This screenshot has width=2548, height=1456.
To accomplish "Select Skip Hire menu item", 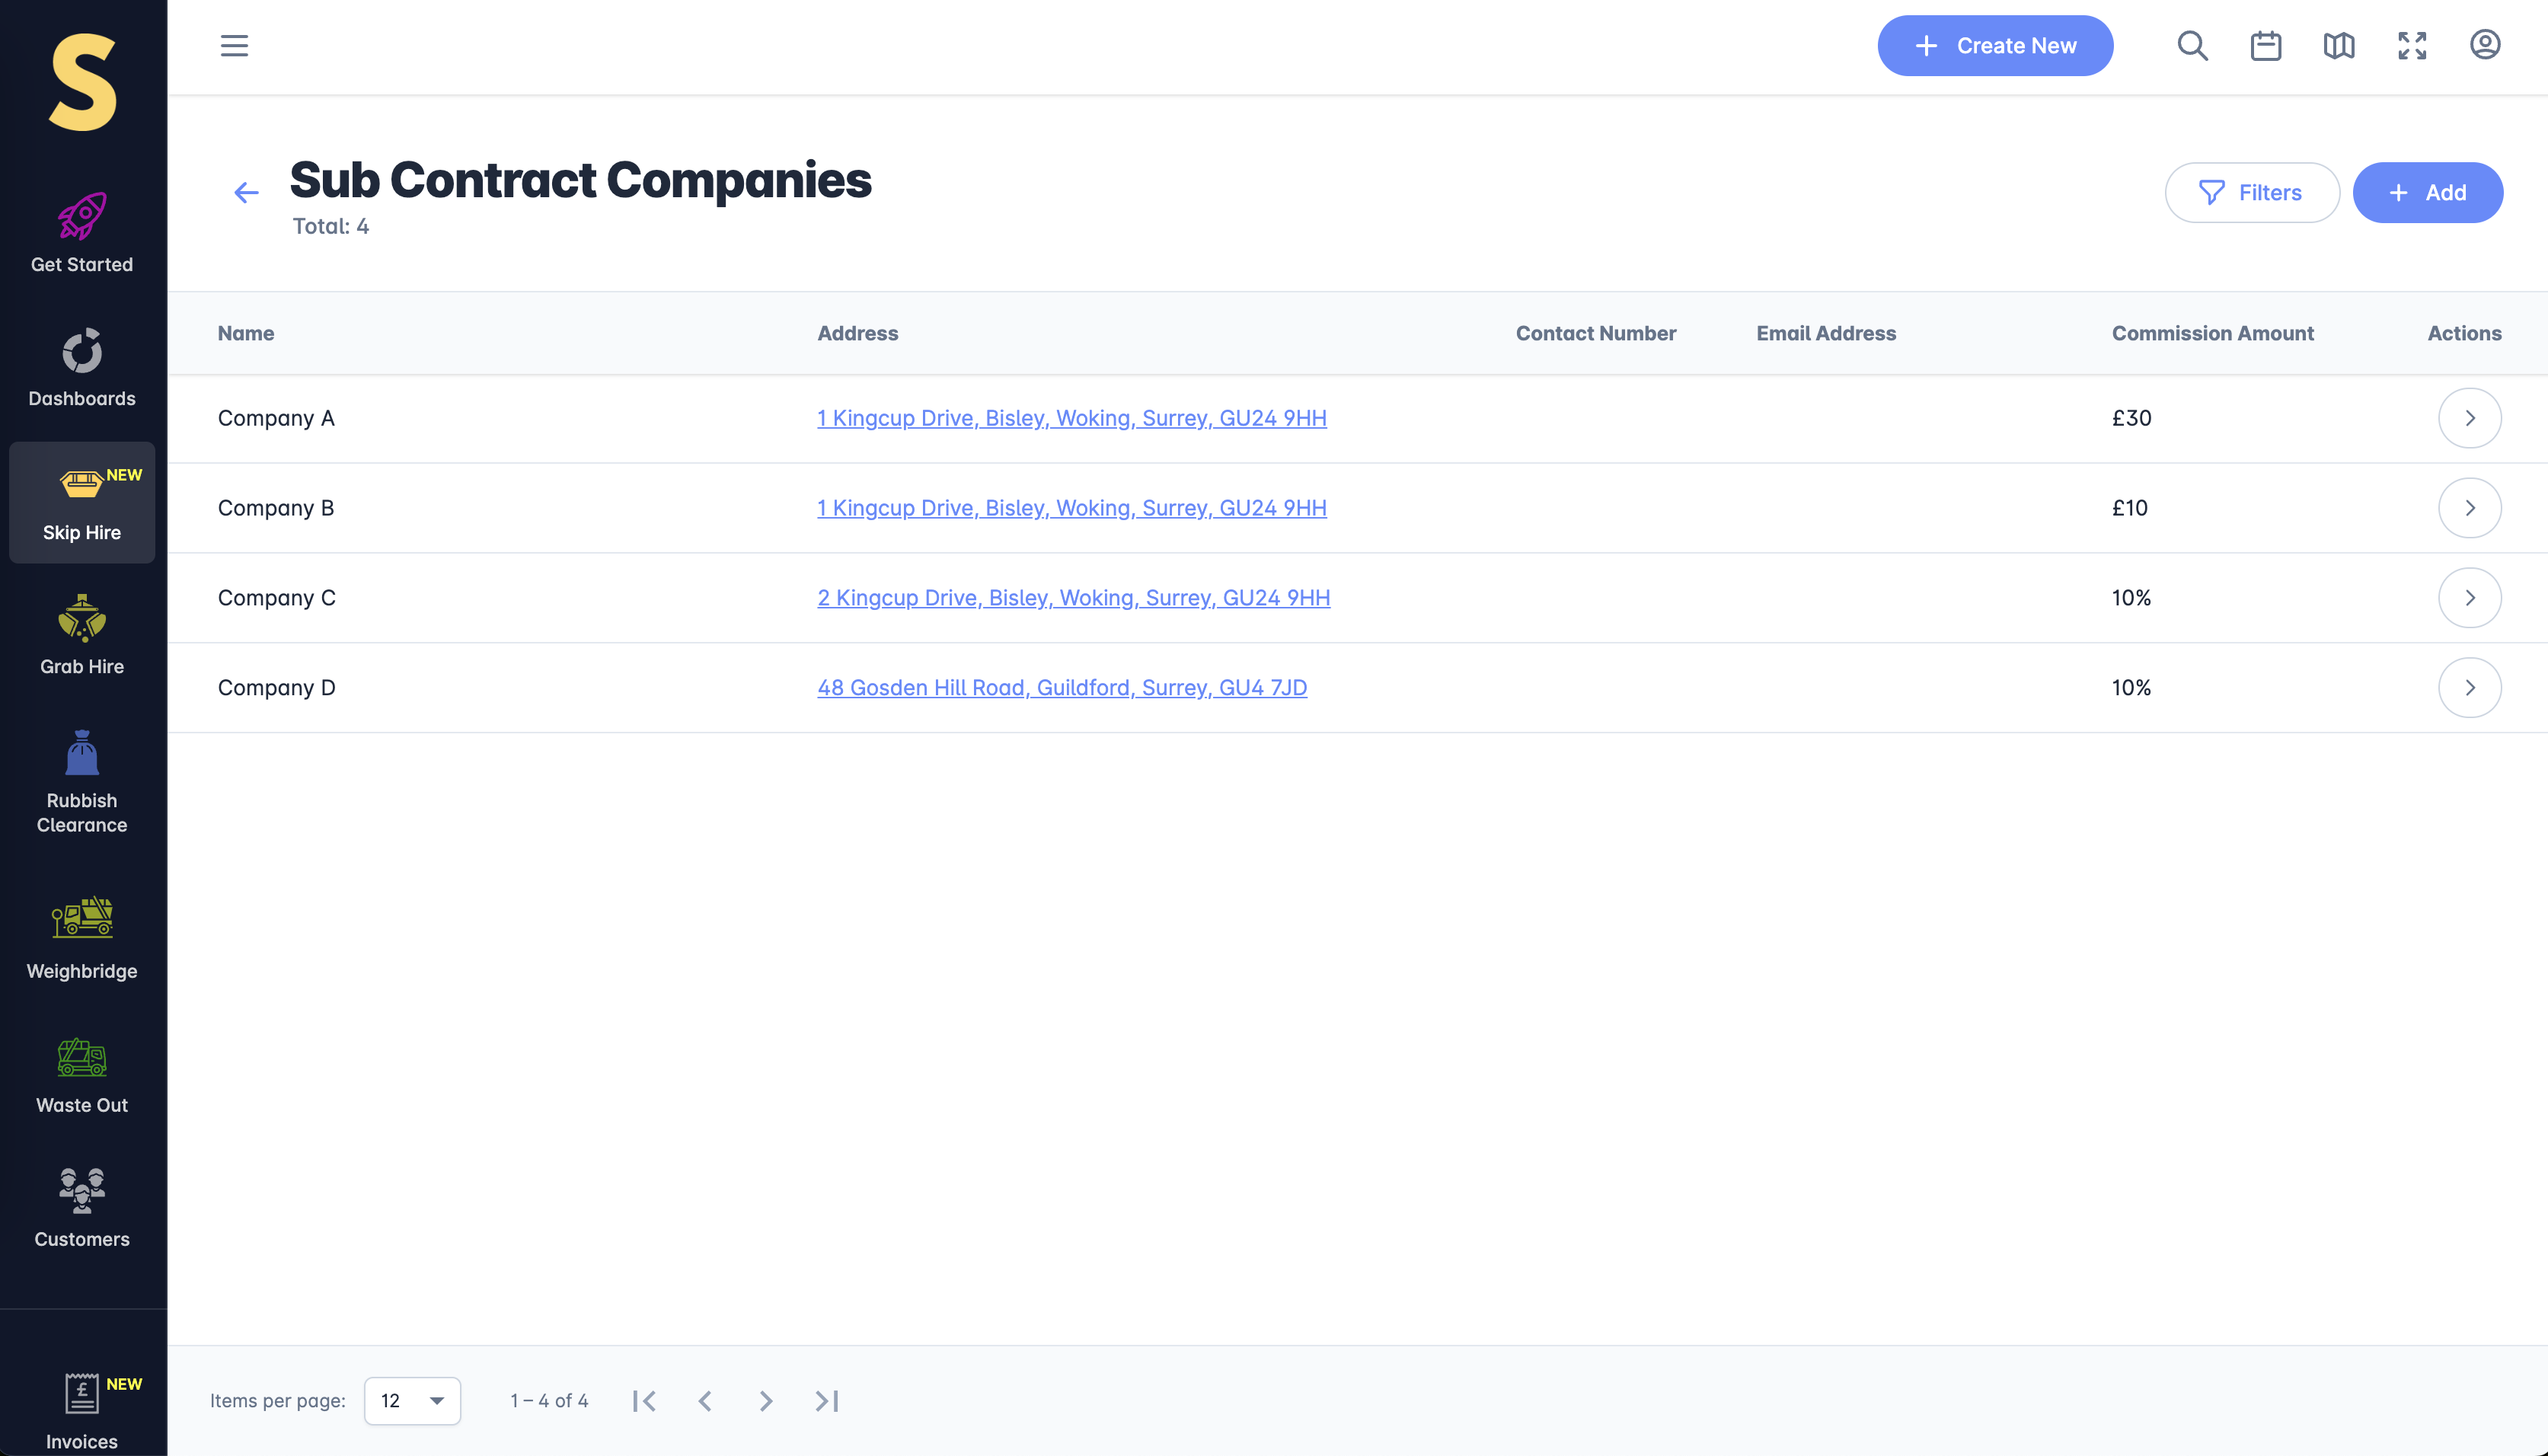I will (82, 503).
